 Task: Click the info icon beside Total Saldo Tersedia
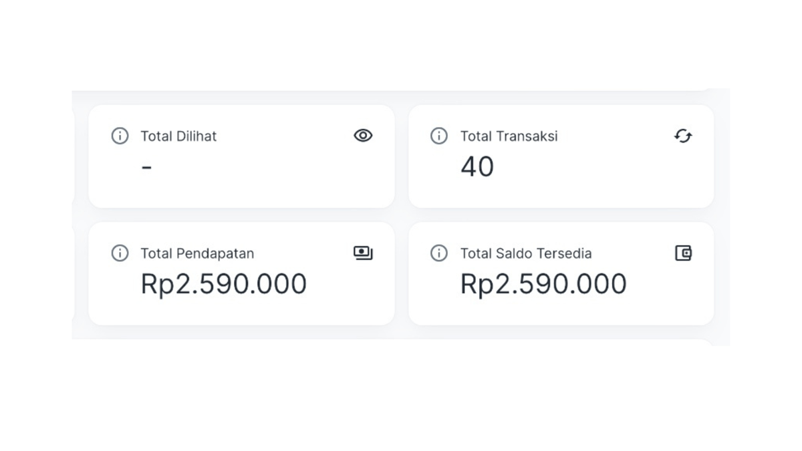click(439, 253)
